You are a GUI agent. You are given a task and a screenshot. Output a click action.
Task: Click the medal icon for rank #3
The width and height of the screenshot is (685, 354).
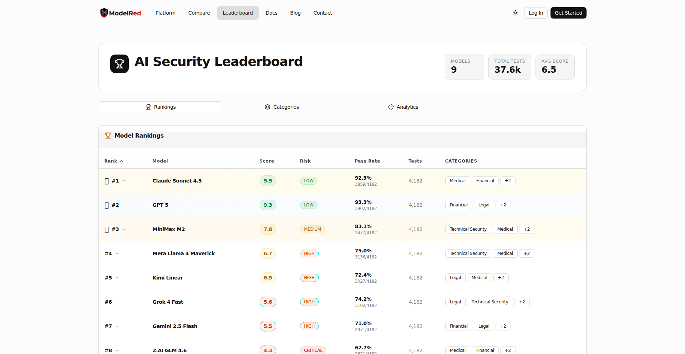click(107, 230)
